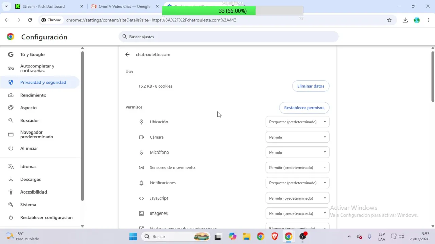
Task: Click the 16,2 KB · 8 cookies text
Action: coord(155,86)
